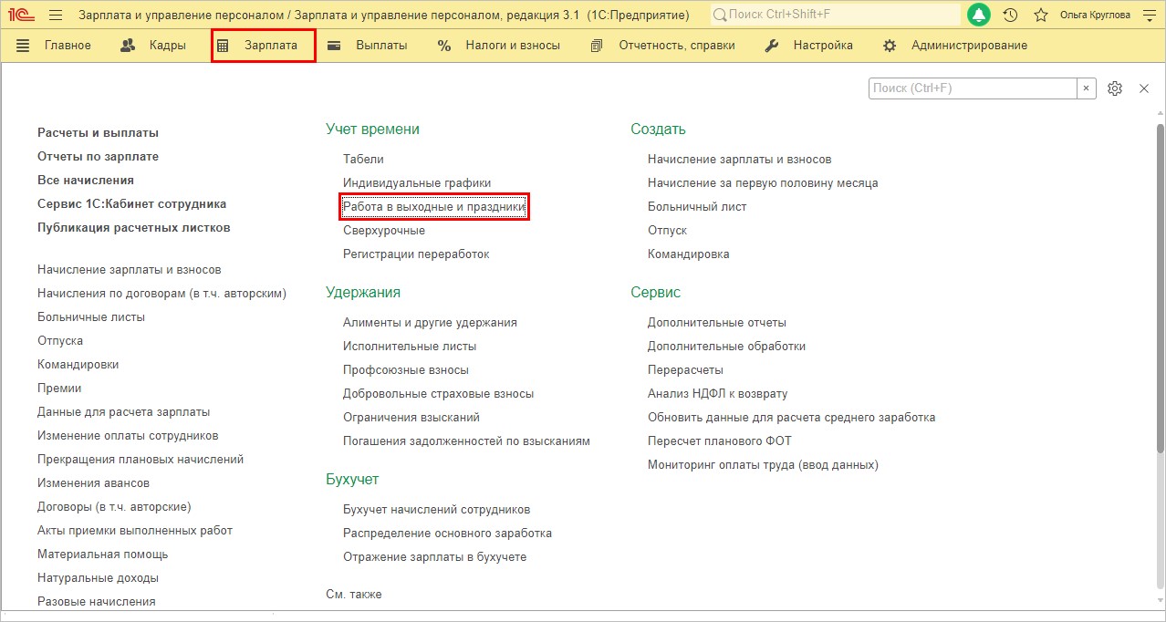Open Больничные листы list
Screen dimensions: 1166x622
point(91,316)
